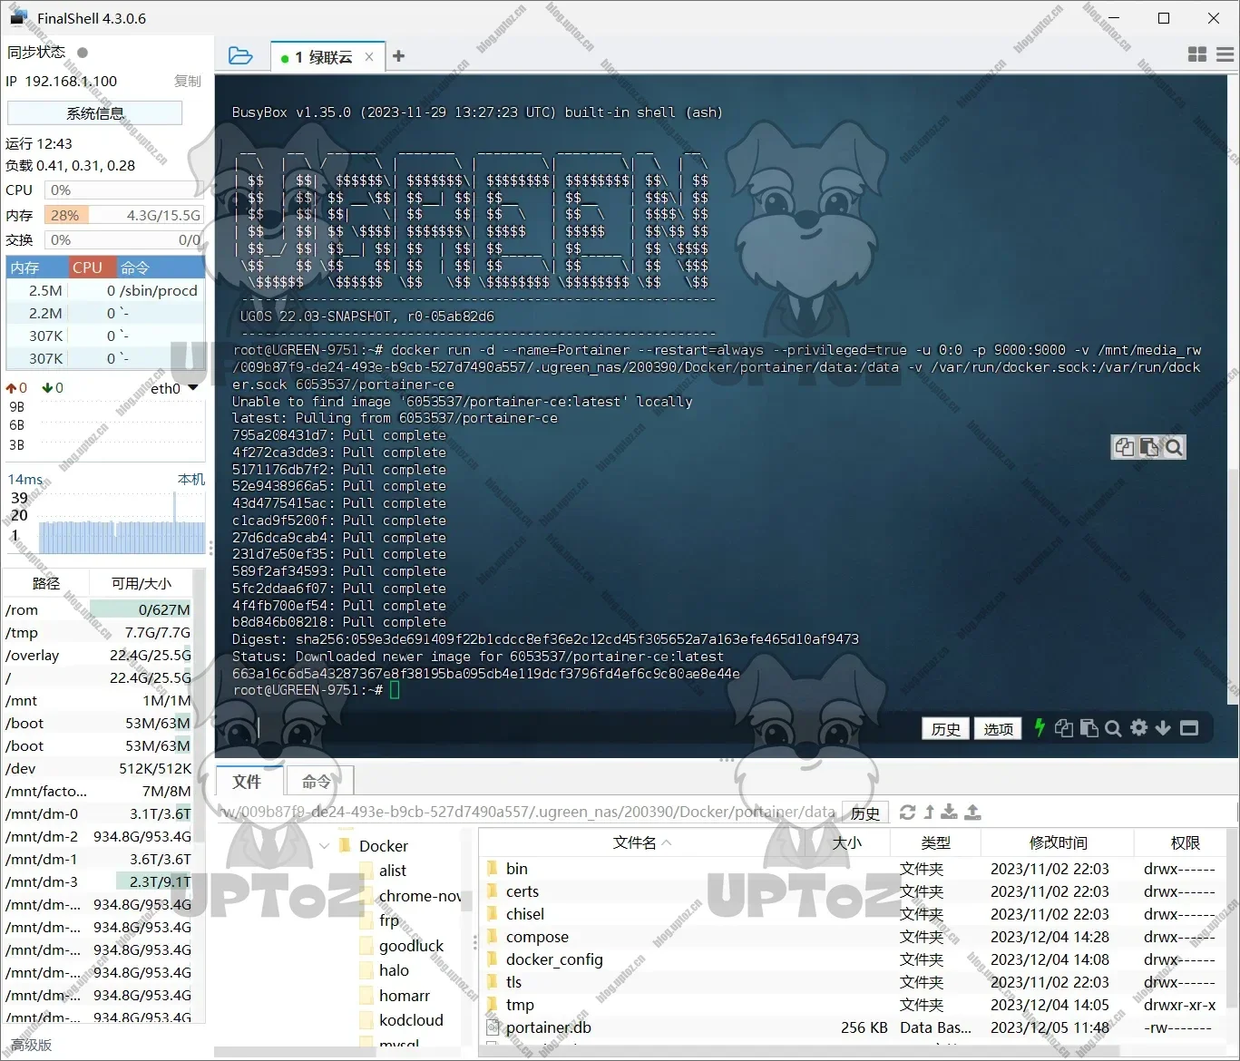Screen dimensions: 1240x1061
Task: Open terminal settings gear icon
Action: (1139, 727)
